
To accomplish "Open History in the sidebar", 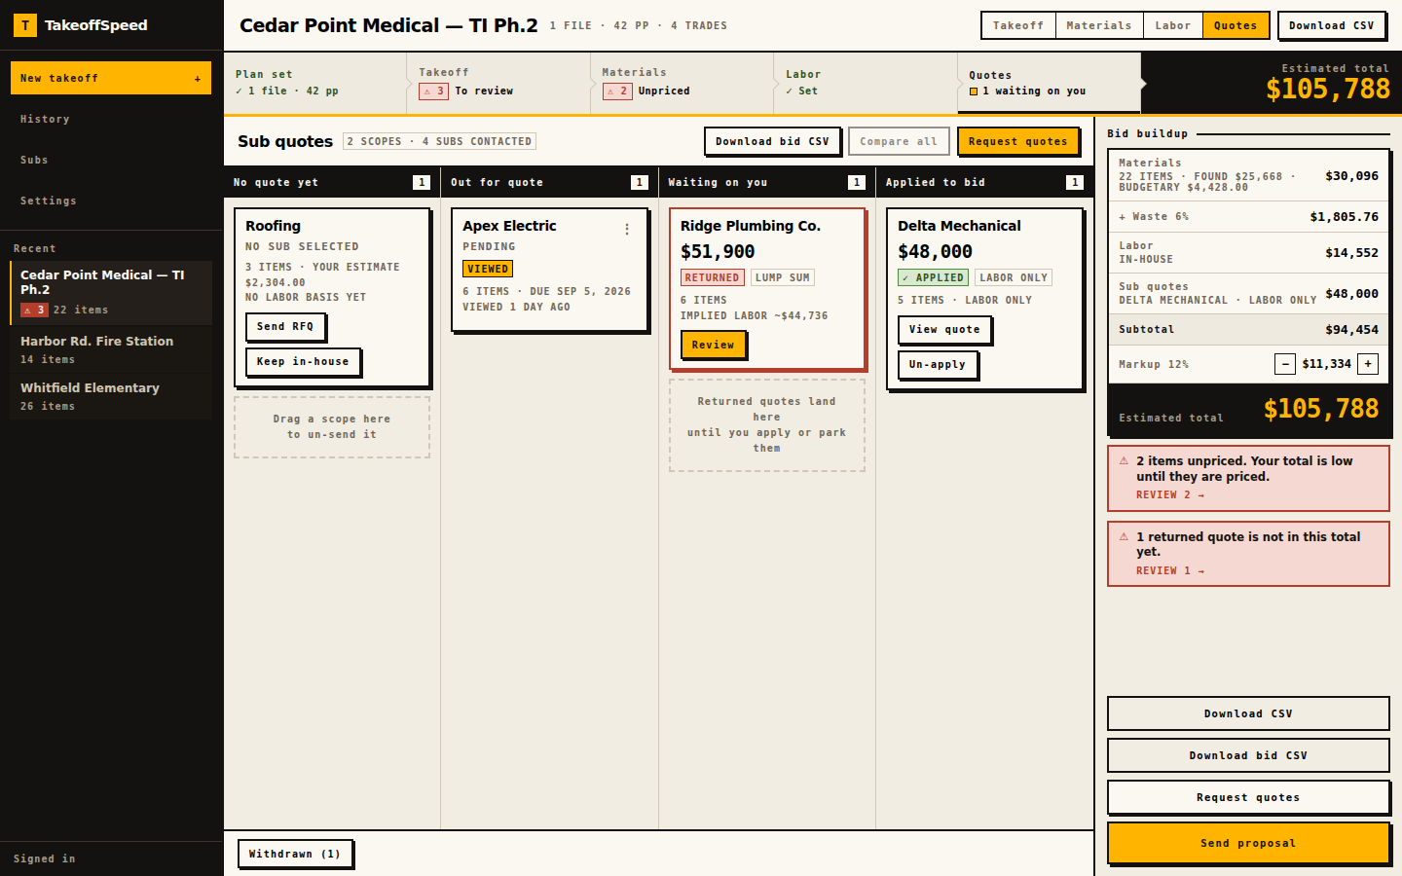I will click(112, 119).
